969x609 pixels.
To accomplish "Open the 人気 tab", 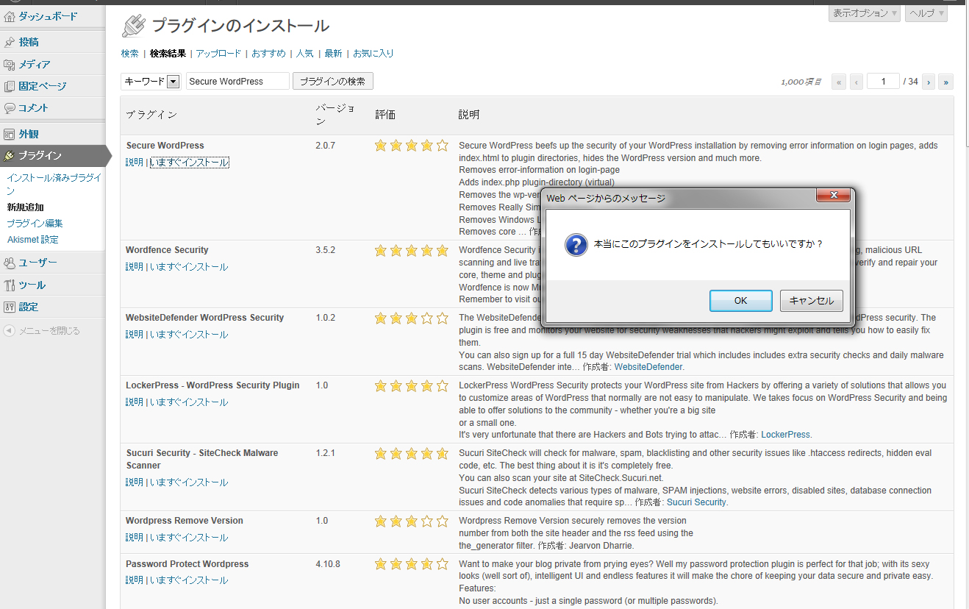I will click(x=305, y=53).
